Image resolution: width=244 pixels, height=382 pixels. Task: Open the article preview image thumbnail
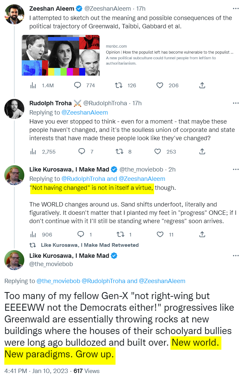(61, 55)
